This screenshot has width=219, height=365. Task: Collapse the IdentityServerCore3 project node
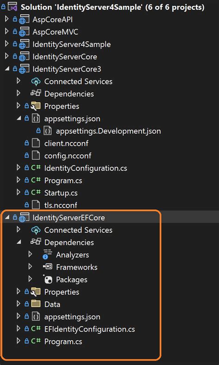pyautogui.click(x=7, y=69)
